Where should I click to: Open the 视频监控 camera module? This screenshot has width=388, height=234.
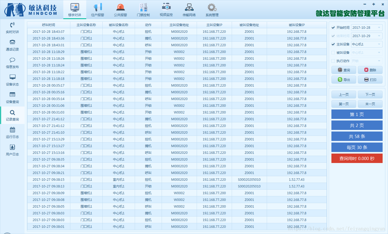pos(166,10)
